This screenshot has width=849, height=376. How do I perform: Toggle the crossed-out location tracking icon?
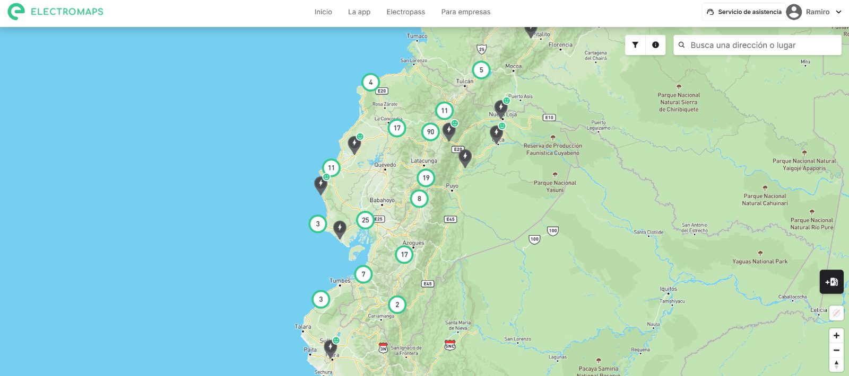pyautogui.click(x=836, y=313)
